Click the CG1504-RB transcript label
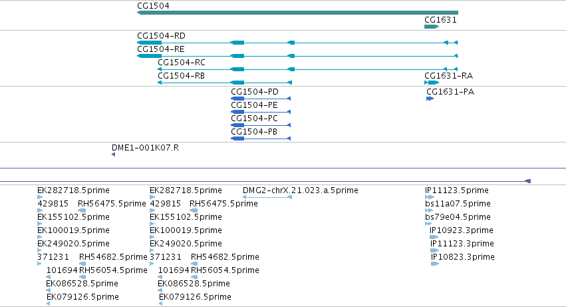The width and height of the screenshot is (566, 307). pos(181,76)
